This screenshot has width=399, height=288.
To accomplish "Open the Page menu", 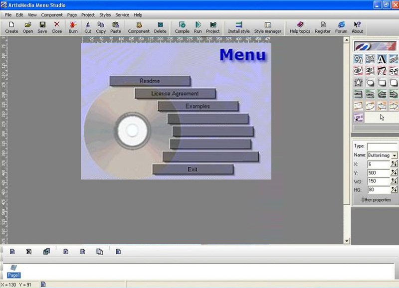I will tap(72, 15).
